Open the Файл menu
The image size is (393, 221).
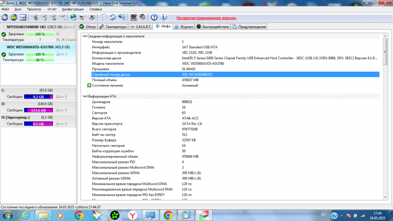click(5, 9)
